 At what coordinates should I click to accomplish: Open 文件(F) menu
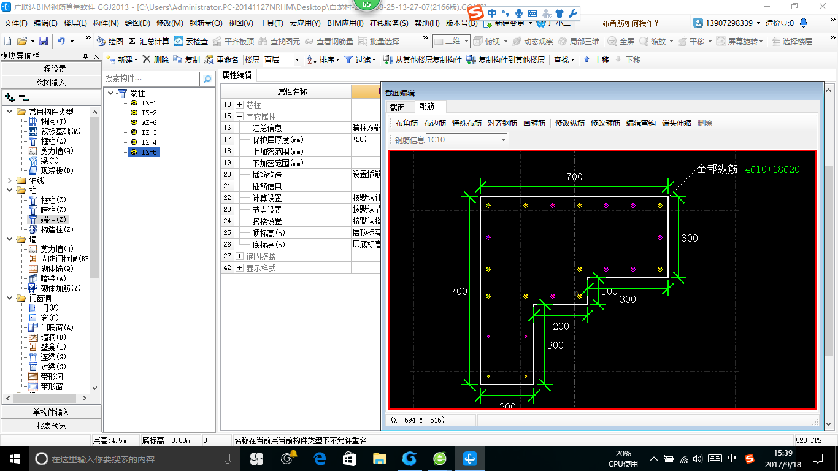[16, 23]
